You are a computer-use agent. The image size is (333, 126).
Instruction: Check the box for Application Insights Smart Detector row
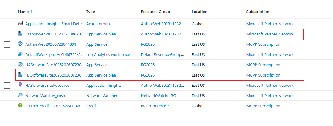coord(7,24)
